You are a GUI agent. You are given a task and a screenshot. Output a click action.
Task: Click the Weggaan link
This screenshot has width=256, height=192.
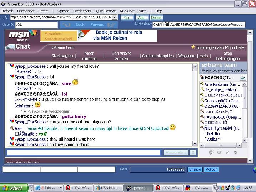(x=187, y=56)
